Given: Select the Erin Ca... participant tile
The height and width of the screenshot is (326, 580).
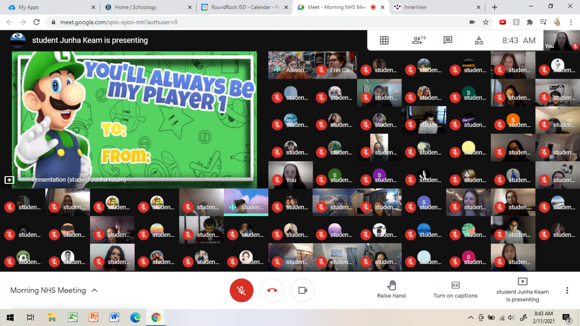Looking at the screenshot, I should (x=335, y=65).
